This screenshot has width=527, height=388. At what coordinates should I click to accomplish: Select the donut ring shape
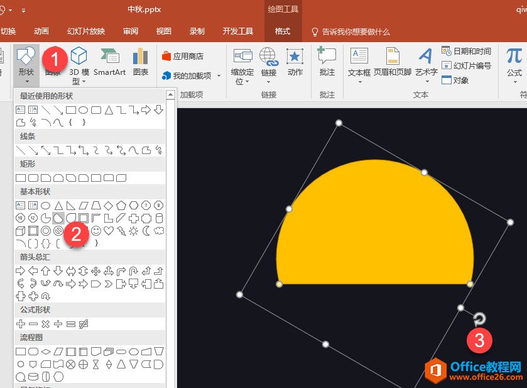pyautogui.click(x=46, y=231)
